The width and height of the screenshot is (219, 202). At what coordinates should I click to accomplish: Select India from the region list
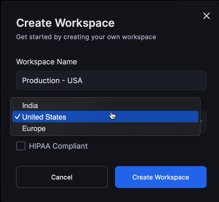[30, 105]
